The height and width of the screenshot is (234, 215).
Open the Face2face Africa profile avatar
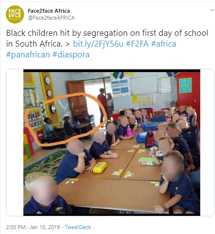pyautogui.click(x=15, y=14)
